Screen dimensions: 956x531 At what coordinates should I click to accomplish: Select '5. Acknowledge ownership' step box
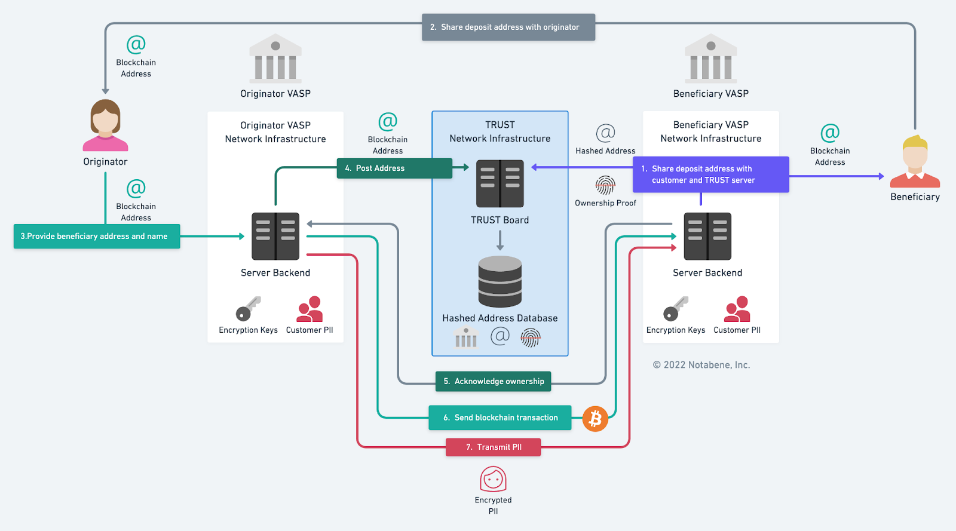493,381
